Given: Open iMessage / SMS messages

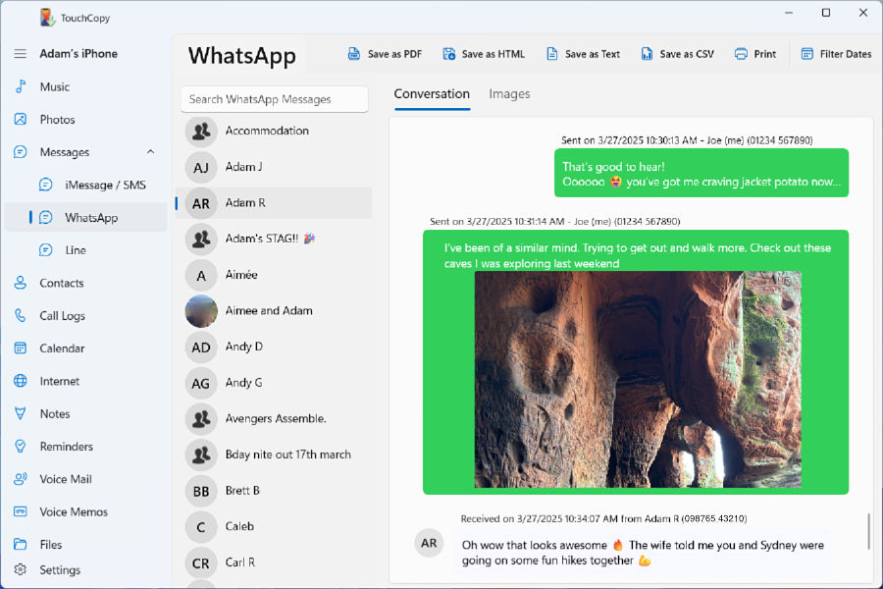Looking at the screenshot, I should (105, 185).
